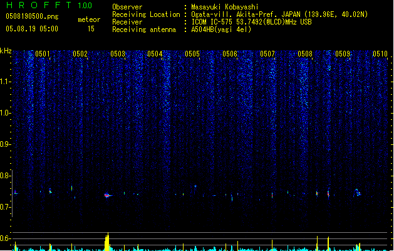Click the 1.0 kHz axis label
This screenshot has height=251, width=394.
pos(6,113)
